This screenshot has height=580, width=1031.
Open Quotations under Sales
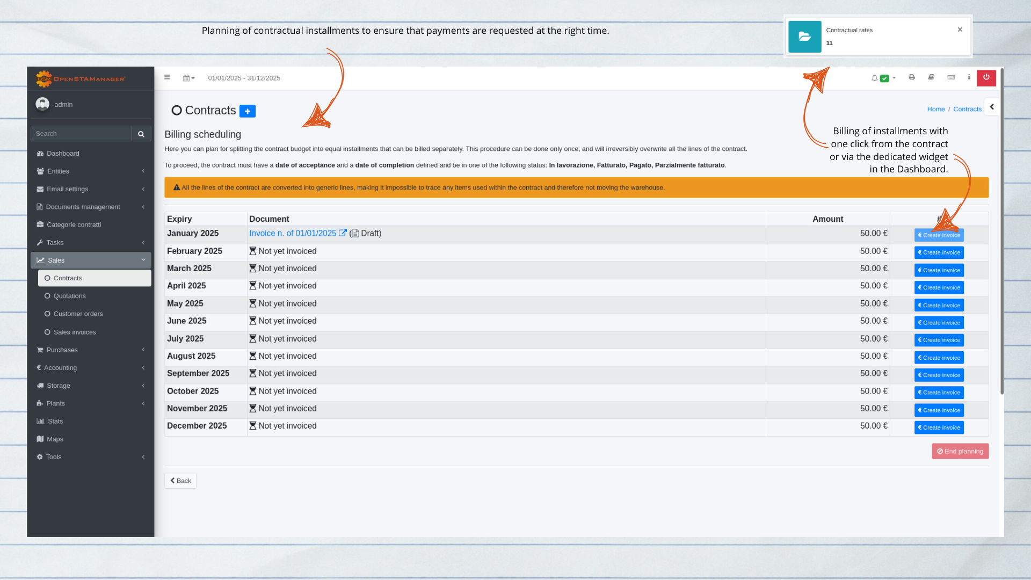coord(95,296)
